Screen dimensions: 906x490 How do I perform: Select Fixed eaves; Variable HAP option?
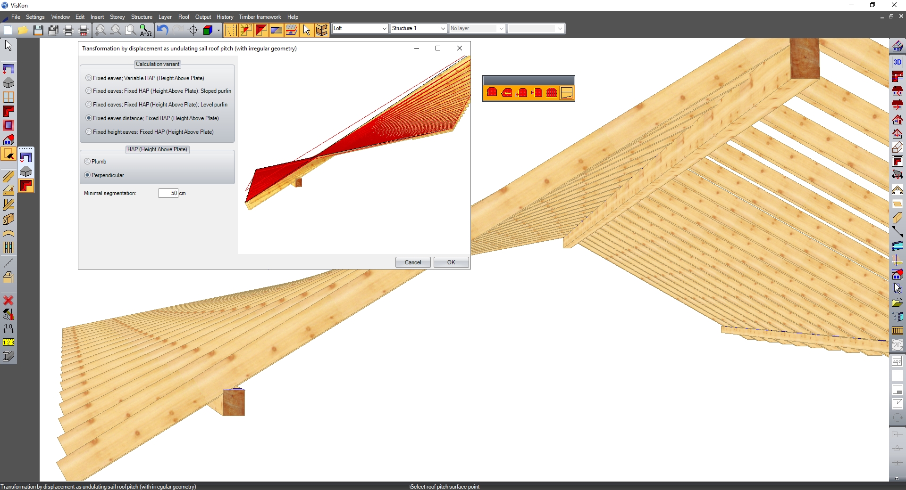[89, 78]
